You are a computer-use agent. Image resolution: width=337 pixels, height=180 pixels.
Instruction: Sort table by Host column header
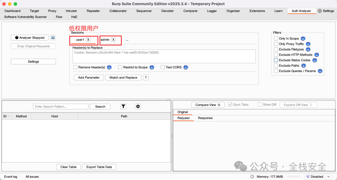pos(55,116)
